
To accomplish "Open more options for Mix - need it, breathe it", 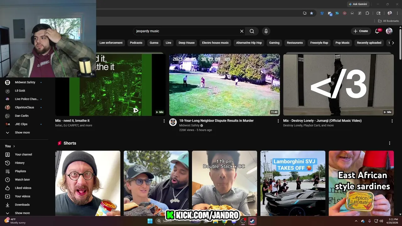I will [x=164, y=121].
